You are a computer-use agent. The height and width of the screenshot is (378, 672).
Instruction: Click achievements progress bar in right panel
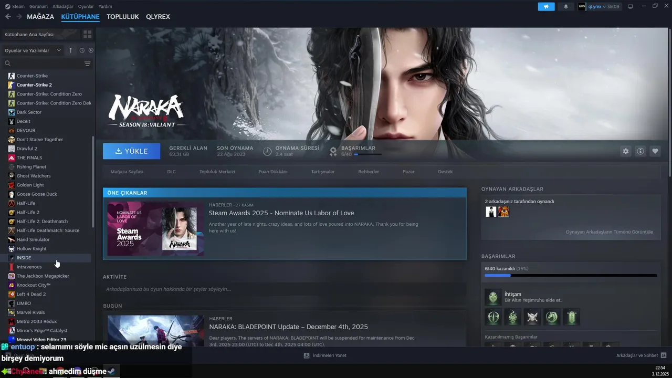point(571,275)
